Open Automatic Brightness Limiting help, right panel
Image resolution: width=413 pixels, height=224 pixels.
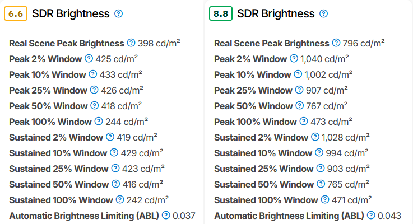(x=371, y=215)
